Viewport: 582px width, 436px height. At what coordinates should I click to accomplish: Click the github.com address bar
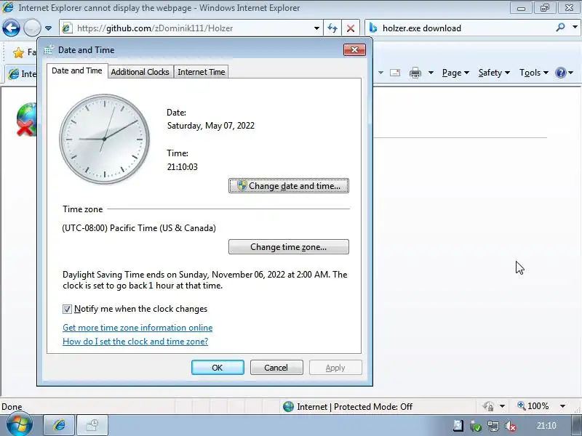tap(191, 28)
